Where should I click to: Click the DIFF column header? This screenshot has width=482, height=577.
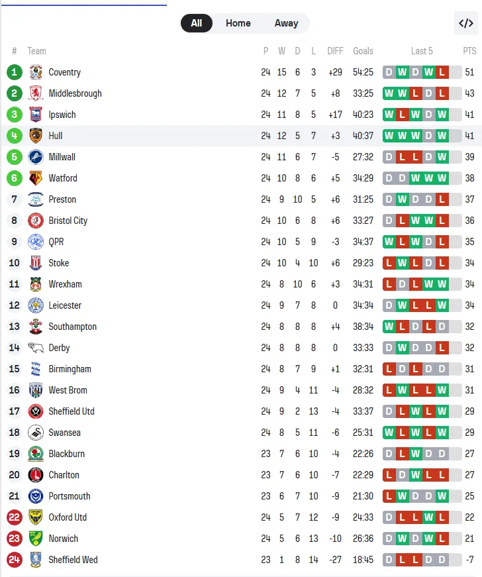[336, 51]
